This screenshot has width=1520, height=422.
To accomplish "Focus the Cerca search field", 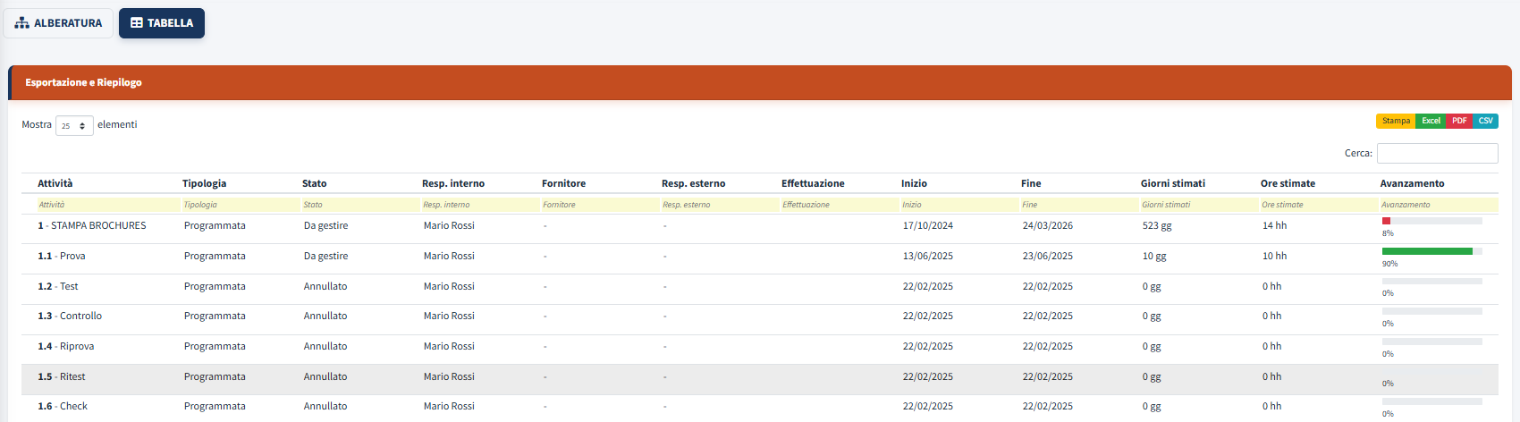I will 1437,153.
